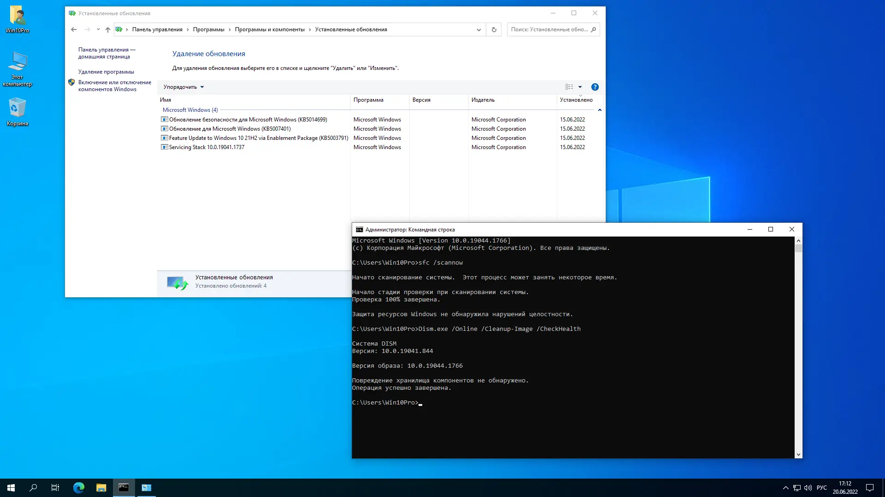
Task: Click the search installed updates field
Action: point(549,29)
